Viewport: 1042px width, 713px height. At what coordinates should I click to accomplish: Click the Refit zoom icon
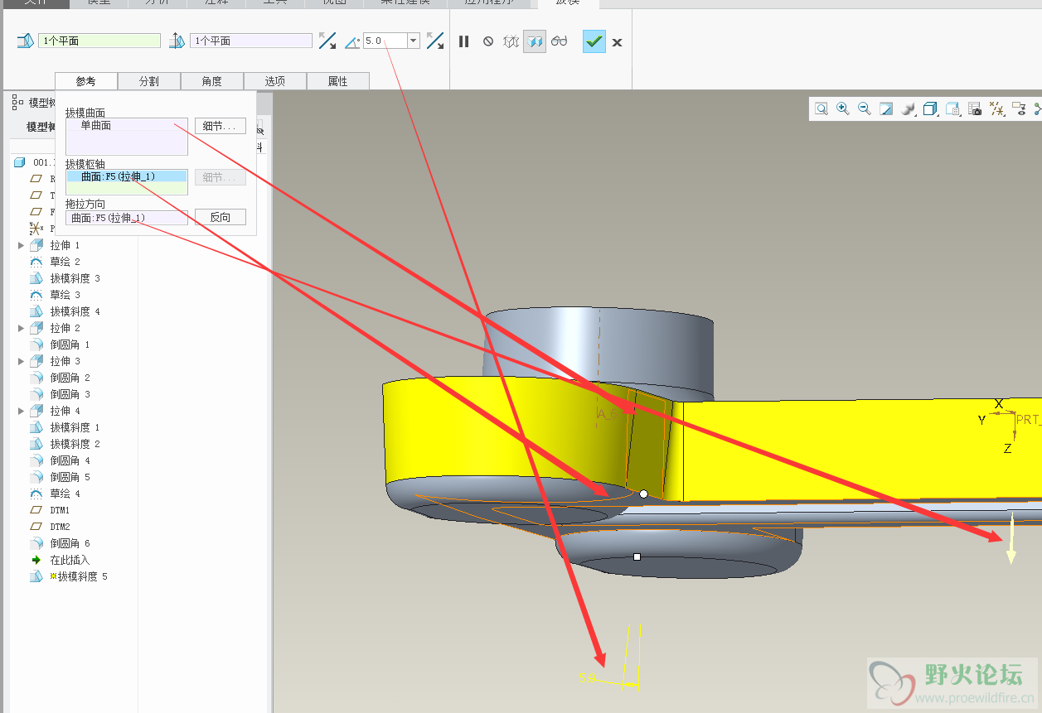pyautogui.click(x=821, y=108)
